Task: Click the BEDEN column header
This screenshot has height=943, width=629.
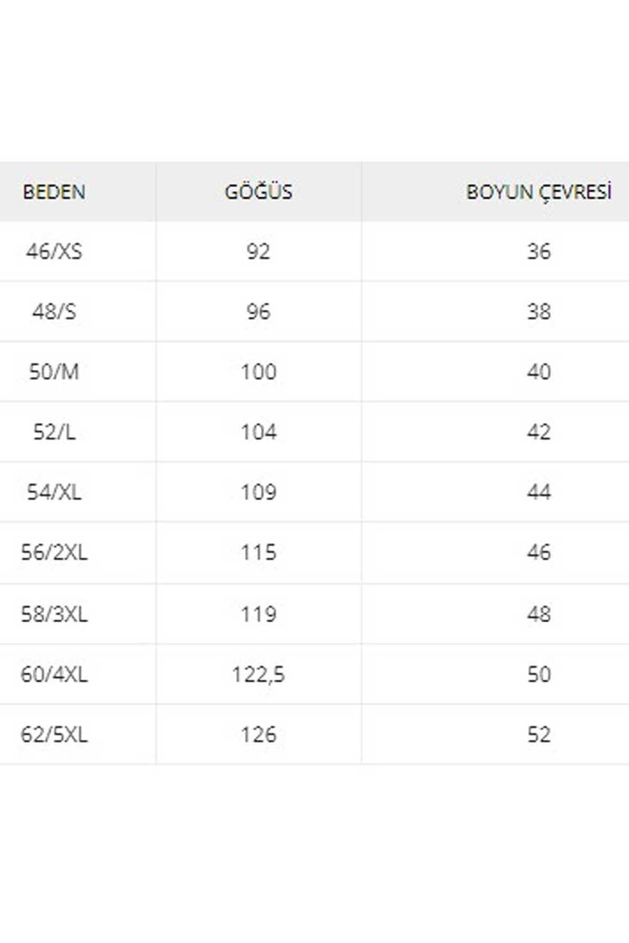Action: point(54,192)
